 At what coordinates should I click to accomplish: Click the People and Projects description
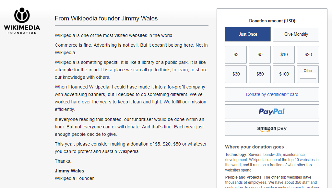[272, 180]
